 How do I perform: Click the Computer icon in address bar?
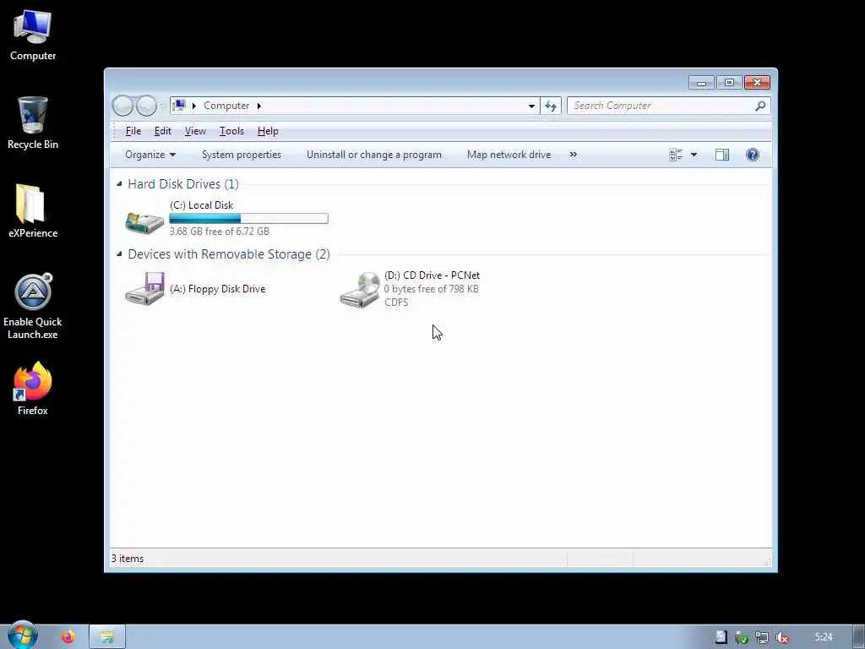pyautogui.click(x=179, y=106)
